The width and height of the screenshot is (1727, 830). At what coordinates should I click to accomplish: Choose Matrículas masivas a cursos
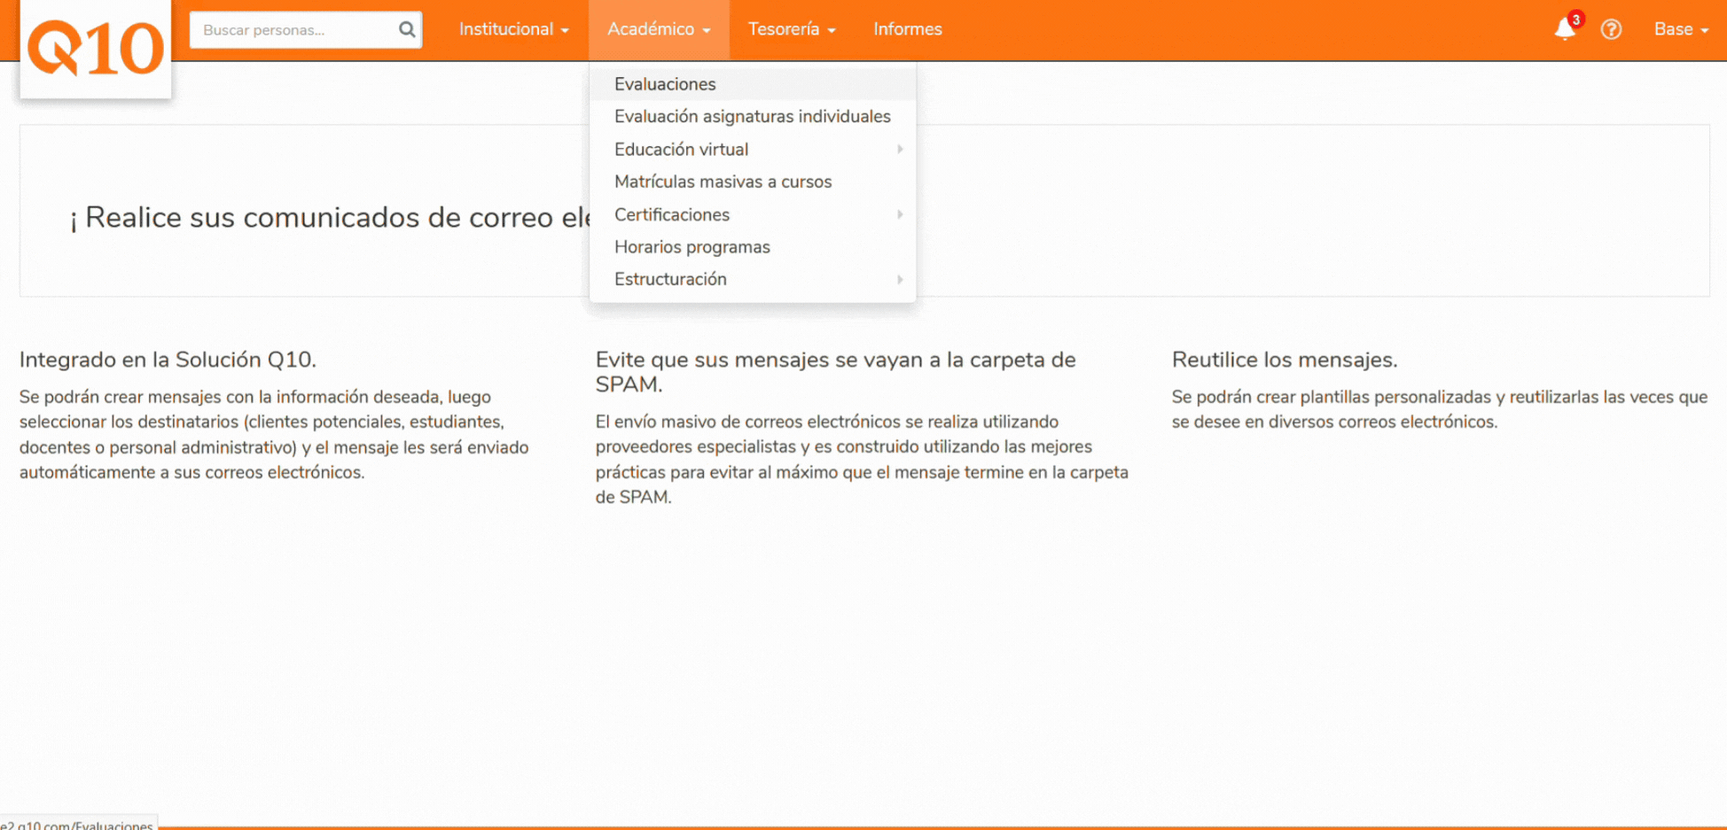(x=753, y=182)
